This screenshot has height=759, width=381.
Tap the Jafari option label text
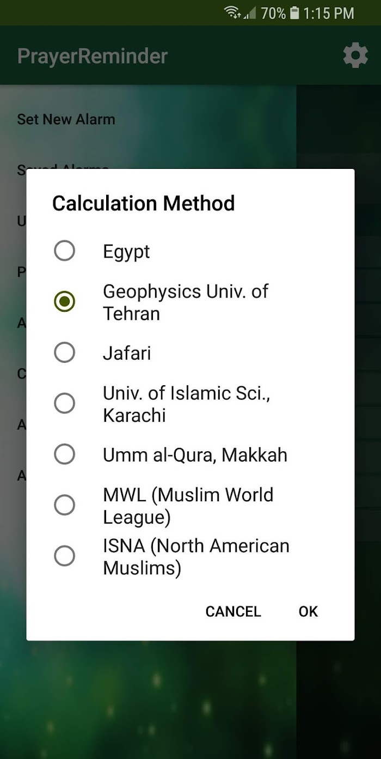click(x=127, y=353)
